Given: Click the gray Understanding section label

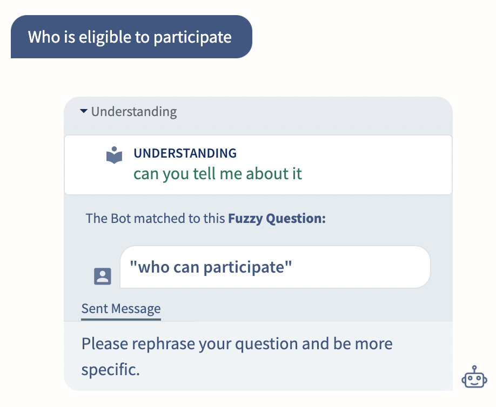Looking at the screenshot, I should (134, 112).
